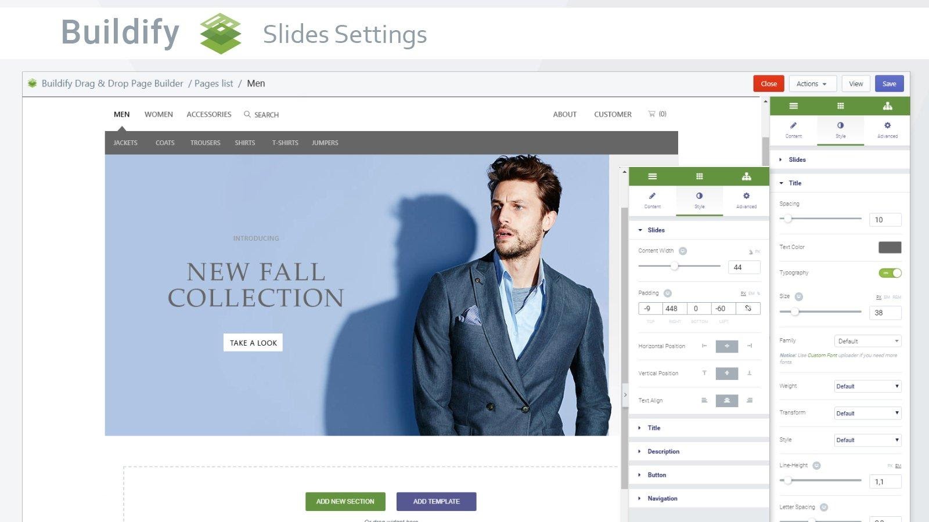Click the Save button
The width and height of the screenshot is (929, 522).
[x=889, y=84]
